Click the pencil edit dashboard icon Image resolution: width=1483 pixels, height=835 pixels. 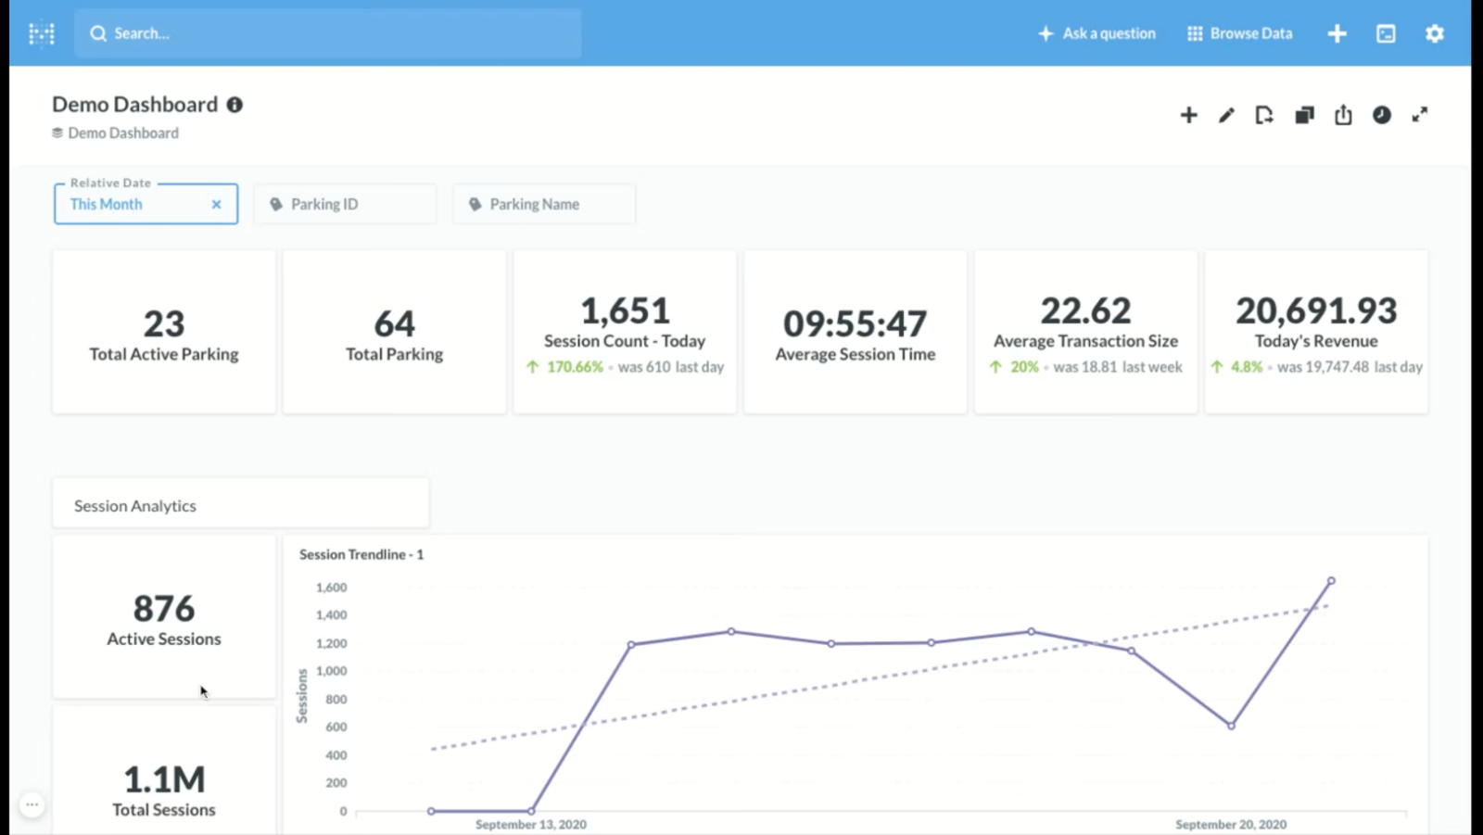(x=1226, y=115)
